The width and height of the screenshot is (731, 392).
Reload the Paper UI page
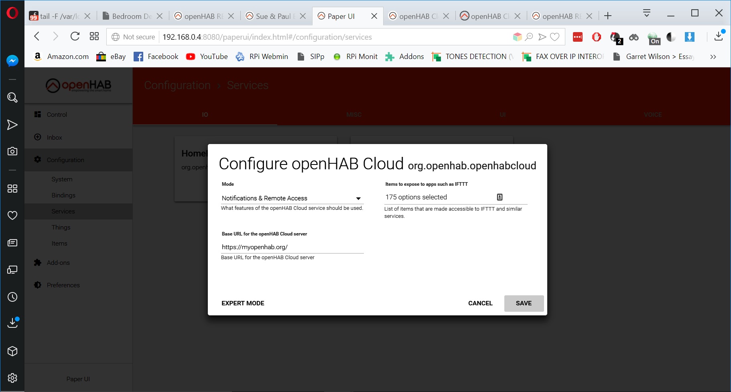75,37
